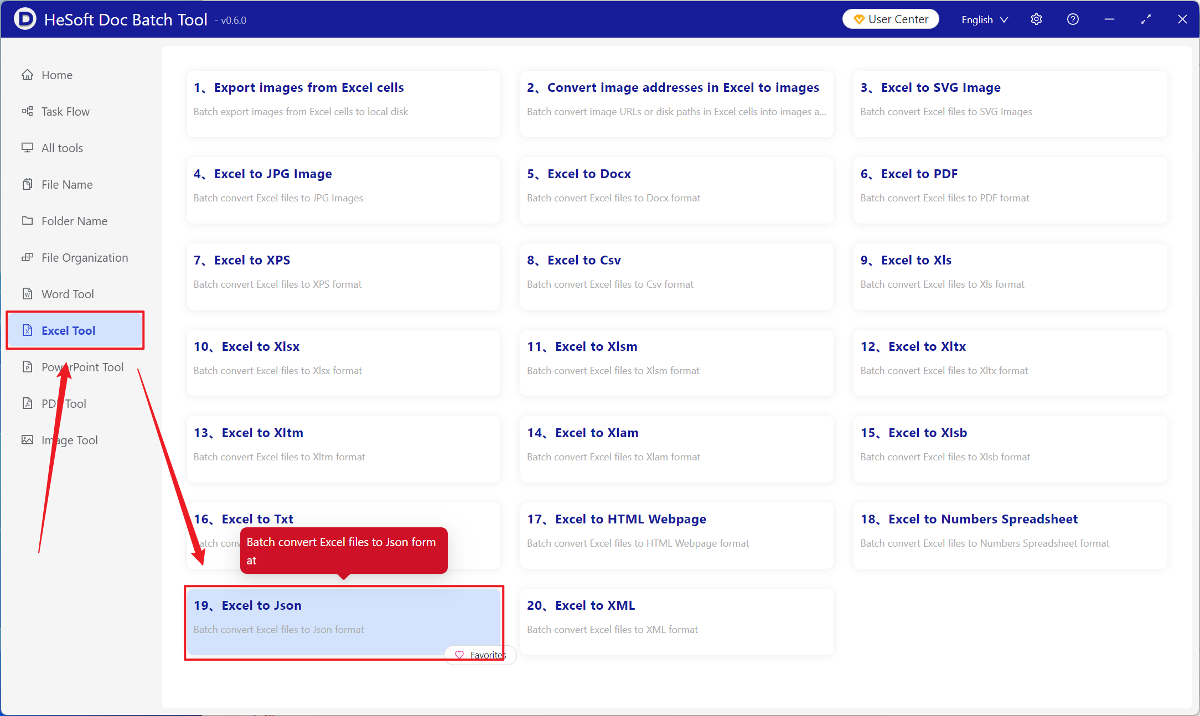
Task: Click the All tools monitor icon
Action: tap(27, 148)
